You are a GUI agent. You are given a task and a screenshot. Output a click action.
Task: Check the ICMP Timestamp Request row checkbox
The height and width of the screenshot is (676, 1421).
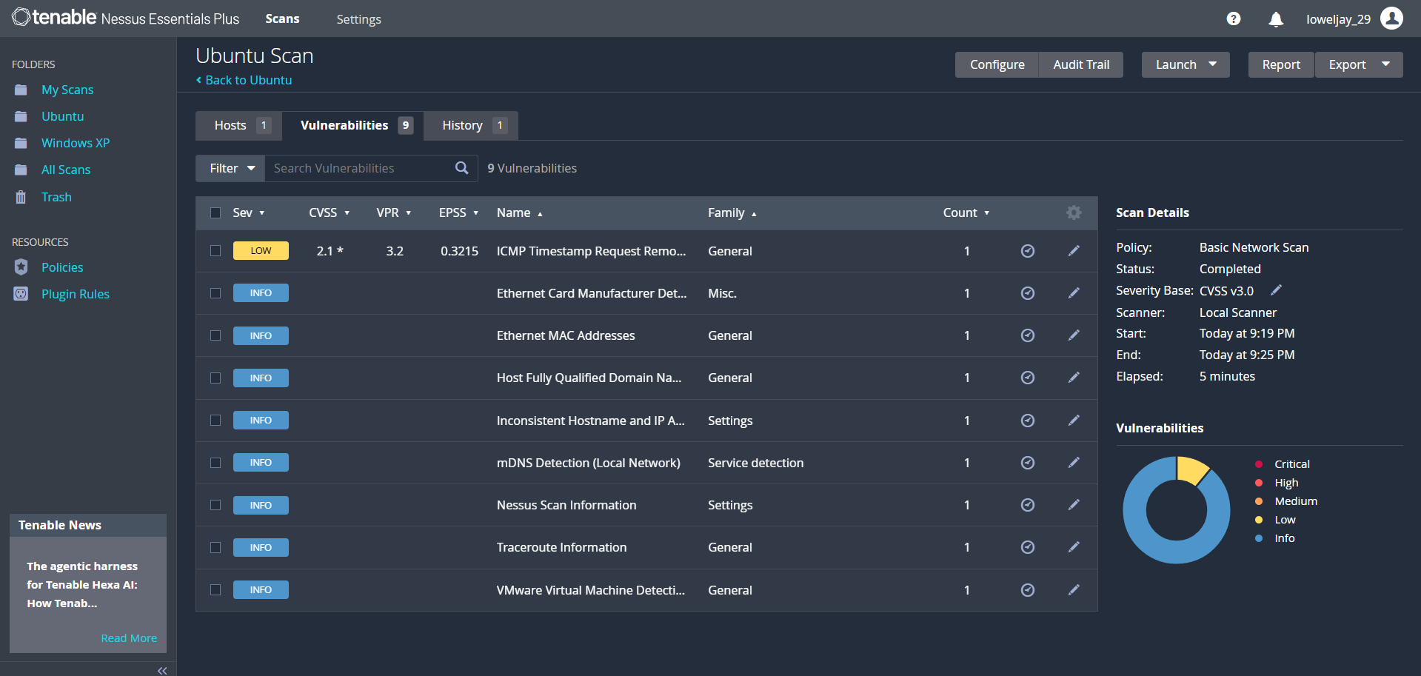coord(215,251)
